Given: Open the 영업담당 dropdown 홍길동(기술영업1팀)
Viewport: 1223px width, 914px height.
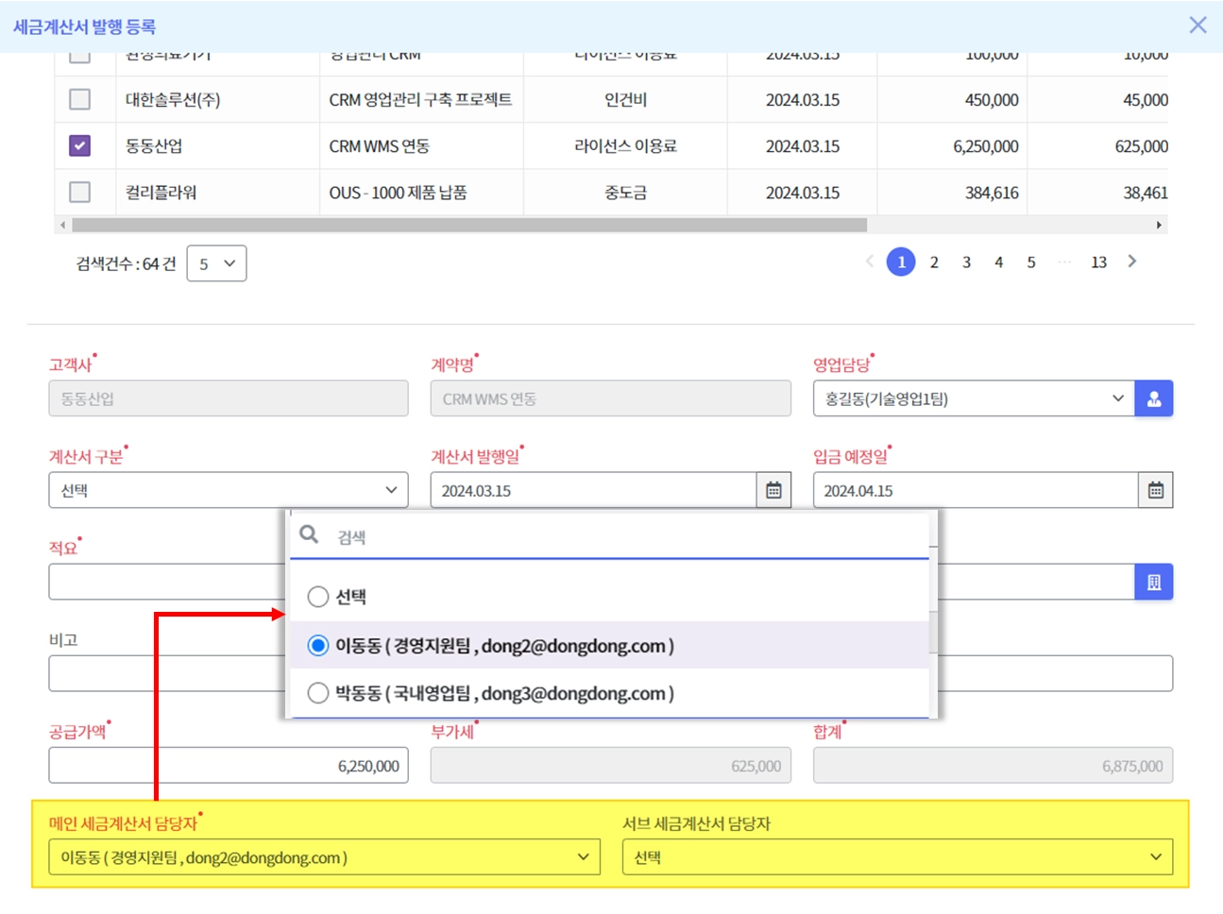Looking at the screenshot, I should (x=974, y=398).
